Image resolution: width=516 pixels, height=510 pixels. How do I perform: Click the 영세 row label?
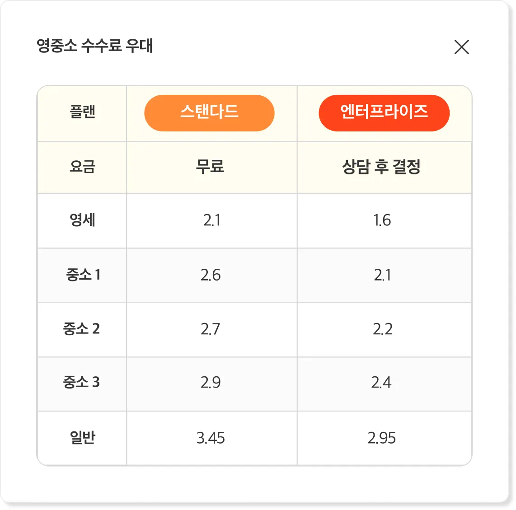pos(82,220)
